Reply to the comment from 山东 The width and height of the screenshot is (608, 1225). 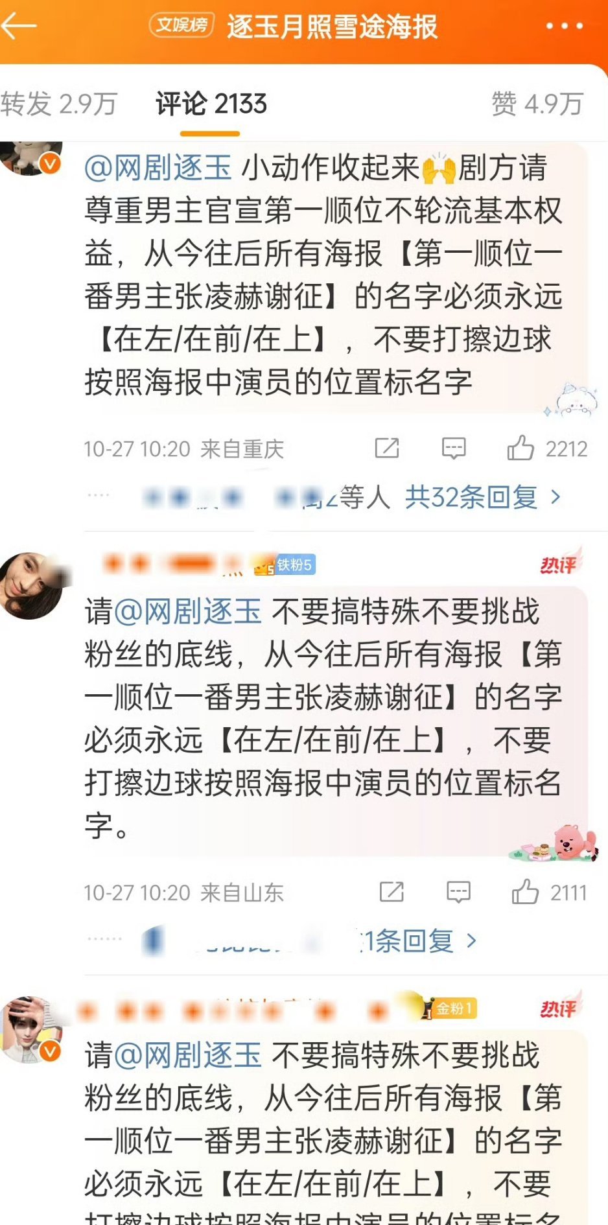tap(458, 892)
